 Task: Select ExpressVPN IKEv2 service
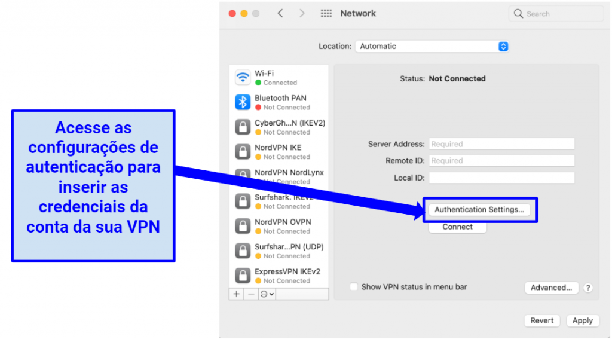(287, 272)
